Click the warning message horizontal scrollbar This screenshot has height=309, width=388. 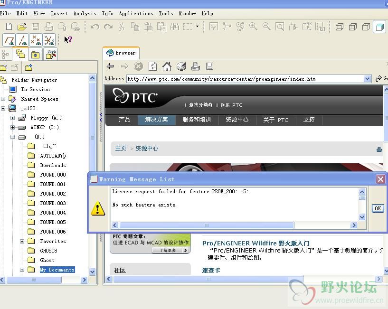pyautogui.click(x=207, y=225)
